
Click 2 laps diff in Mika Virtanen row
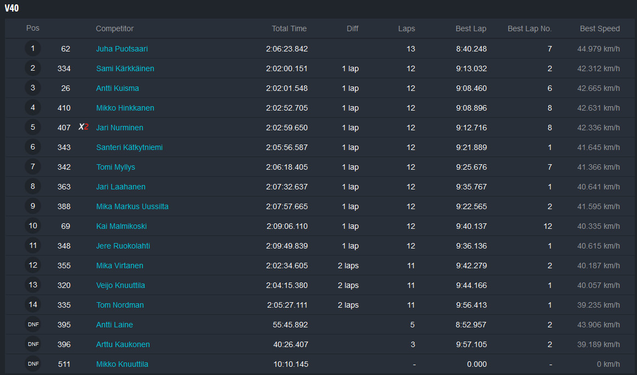pyautogui.click(x=348, y=266)
